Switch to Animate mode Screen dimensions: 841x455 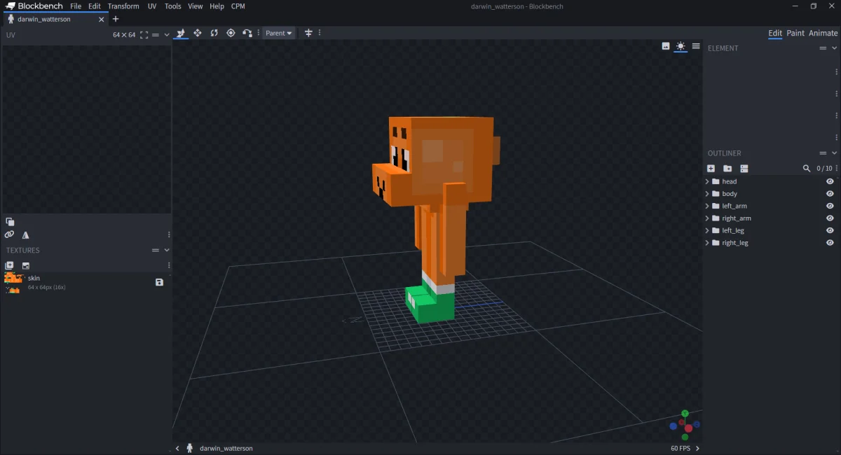(823, 33)
